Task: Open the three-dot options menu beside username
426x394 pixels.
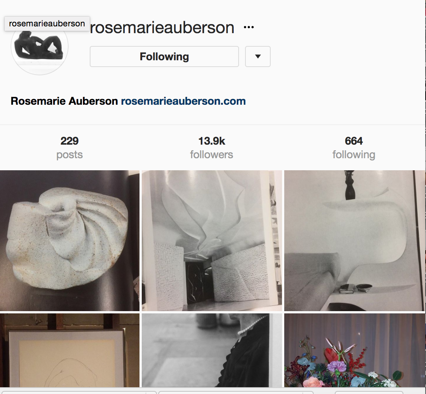Action: point(248,27)
